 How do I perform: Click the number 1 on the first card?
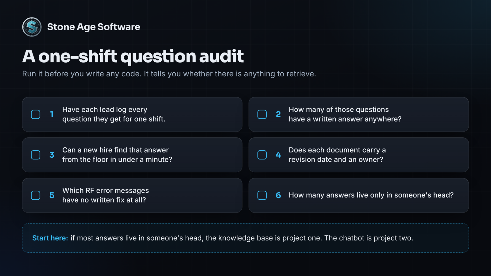click(x=52, y=114)
